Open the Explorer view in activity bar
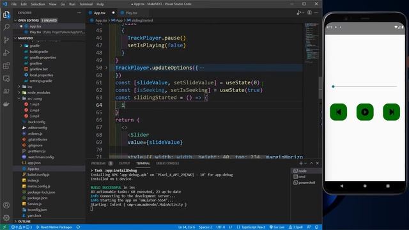409x230 pixels. pyautogui.click(x=6, y=15)
